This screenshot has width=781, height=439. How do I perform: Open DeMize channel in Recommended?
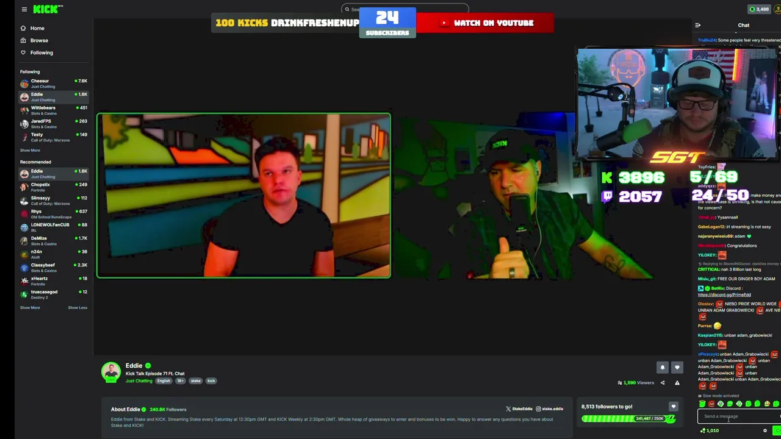(x=54, y=241)
